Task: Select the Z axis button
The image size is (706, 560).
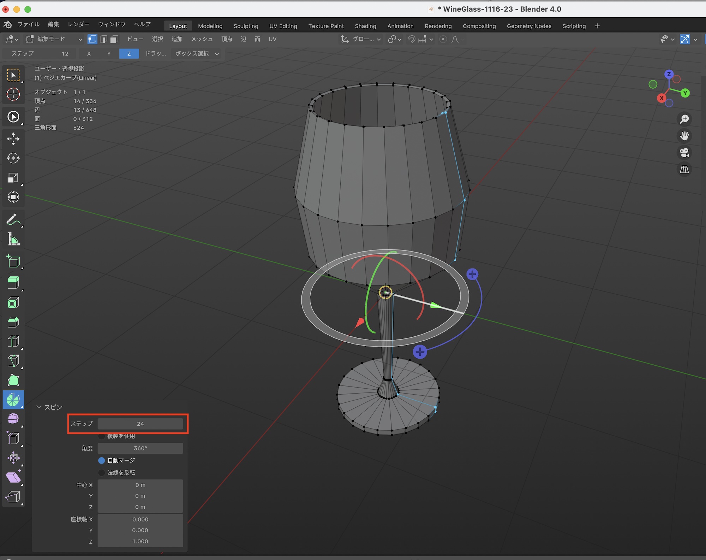Action: point(129,54)
